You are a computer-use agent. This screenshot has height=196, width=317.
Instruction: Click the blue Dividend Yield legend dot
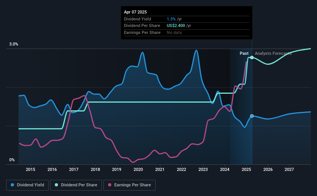[x=12, y=185]
